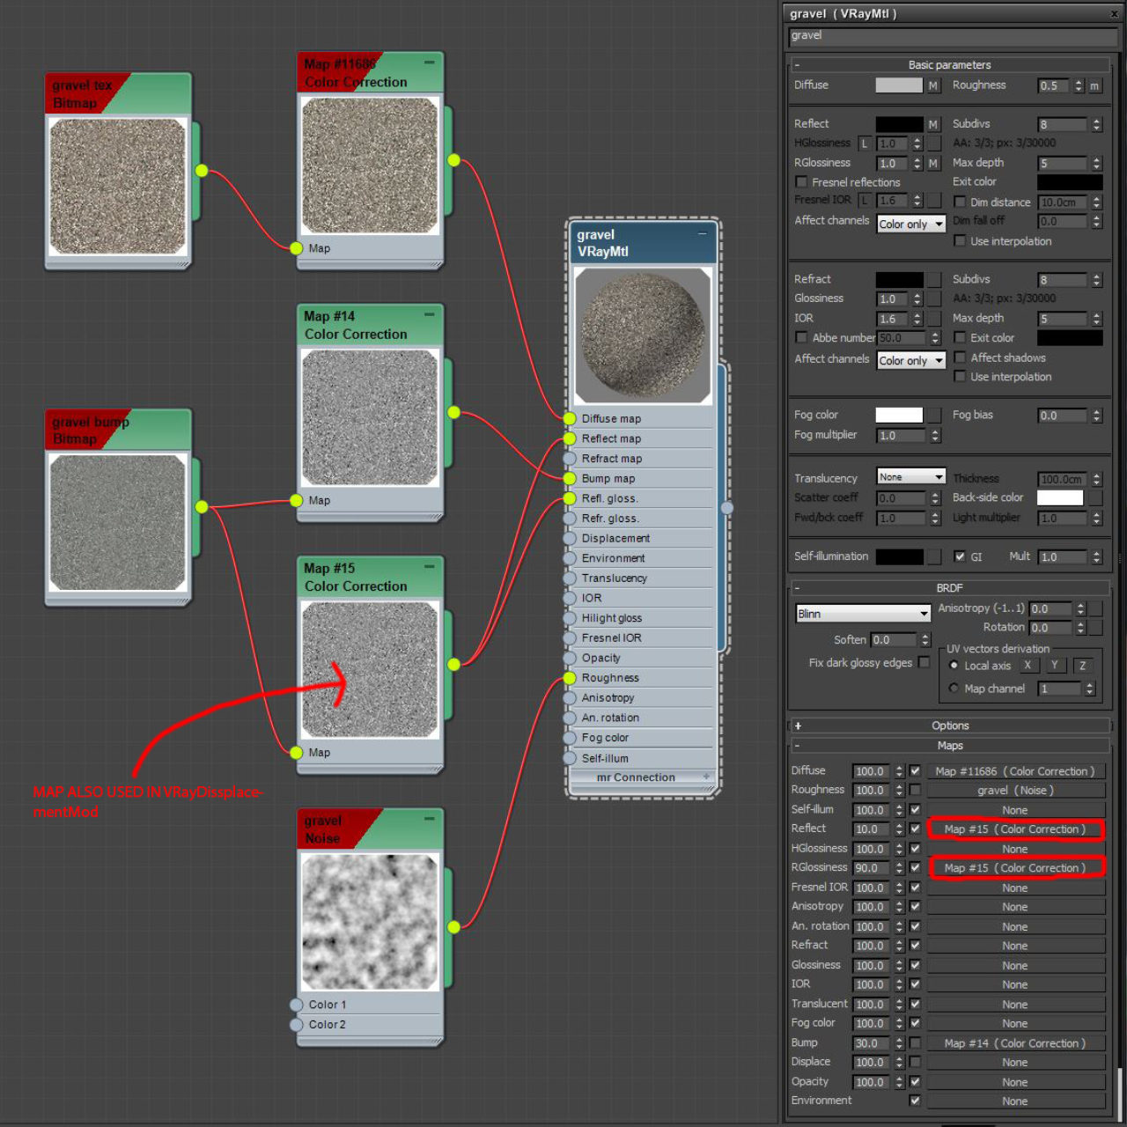Toggle the Dim distance checkbox
Image resolution: width=1127 pixels, height=1127 pixels.
[960, 202]
